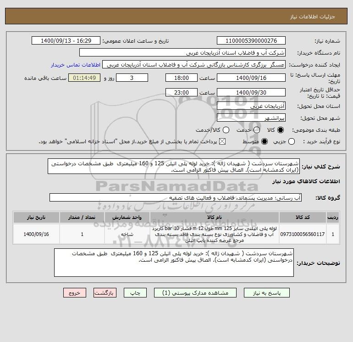Click the شرح کلی نیاز description box
The image size is (353, 342).
174,166
